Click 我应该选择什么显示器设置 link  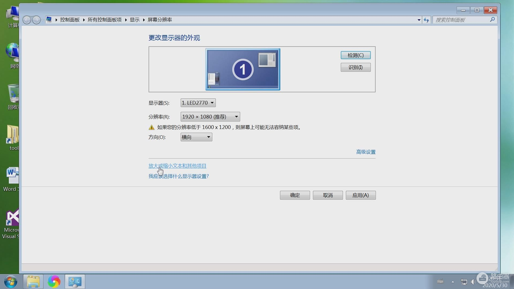179,176
